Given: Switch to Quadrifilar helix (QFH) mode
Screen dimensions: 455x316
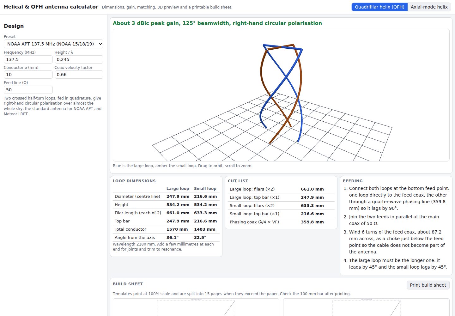Looking at the screenshot, I should point(379,7).
